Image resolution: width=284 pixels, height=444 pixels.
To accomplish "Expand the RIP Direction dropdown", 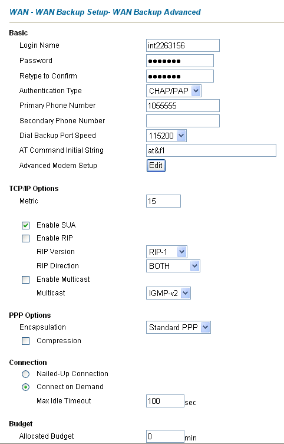I will [x=173, y=266].
